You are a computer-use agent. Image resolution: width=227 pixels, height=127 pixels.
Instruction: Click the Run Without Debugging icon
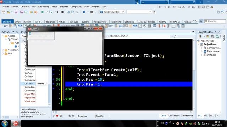coord(51,12)
